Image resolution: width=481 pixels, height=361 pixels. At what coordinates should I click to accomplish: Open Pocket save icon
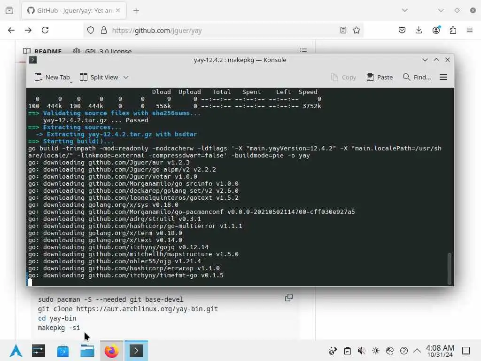[402, 30]
